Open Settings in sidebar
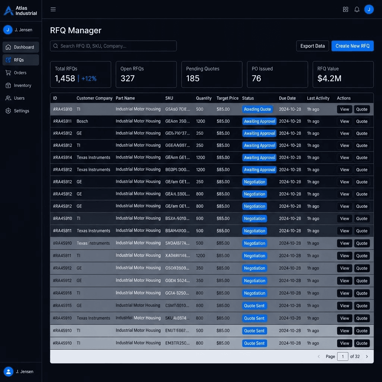 coord(21,111)
